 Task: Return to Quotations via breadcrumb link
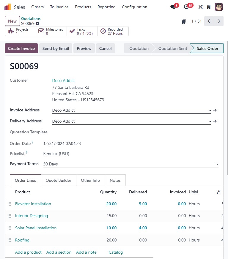31,18
